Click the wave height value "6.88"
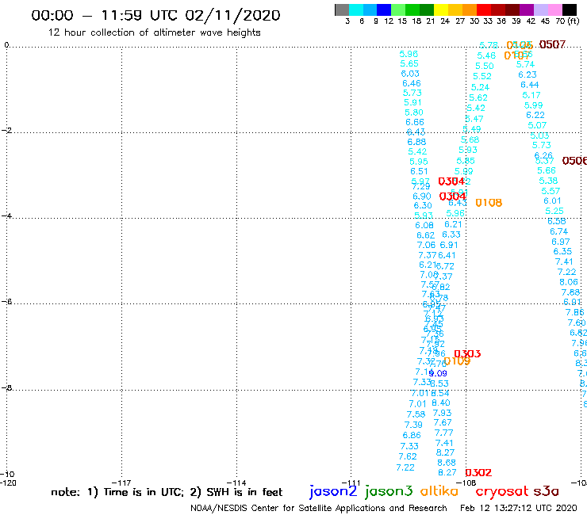 click(416, 142)
